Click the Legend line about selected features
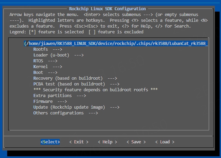The image size is (221, 158). click(76, 32)
